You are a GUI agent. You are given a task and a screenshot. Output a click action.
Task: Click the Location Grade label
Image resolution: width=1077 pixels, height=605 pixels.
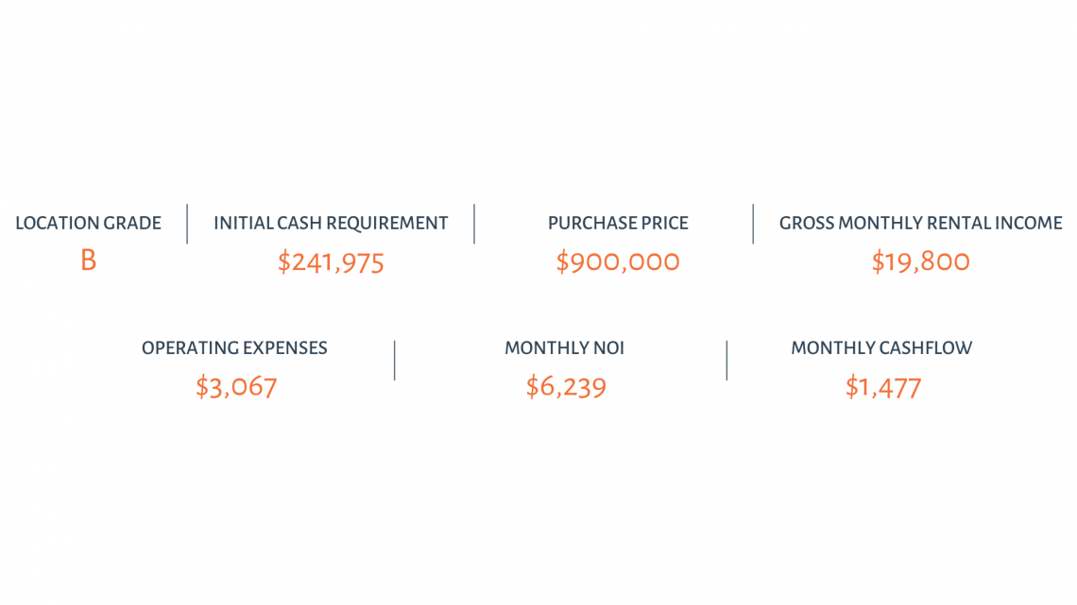(88, 223)
